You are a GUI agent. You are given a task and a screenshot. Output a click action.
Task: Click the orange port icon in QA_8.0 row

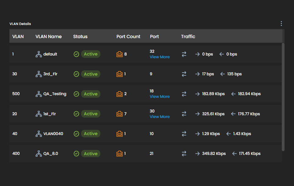(120, 154)
